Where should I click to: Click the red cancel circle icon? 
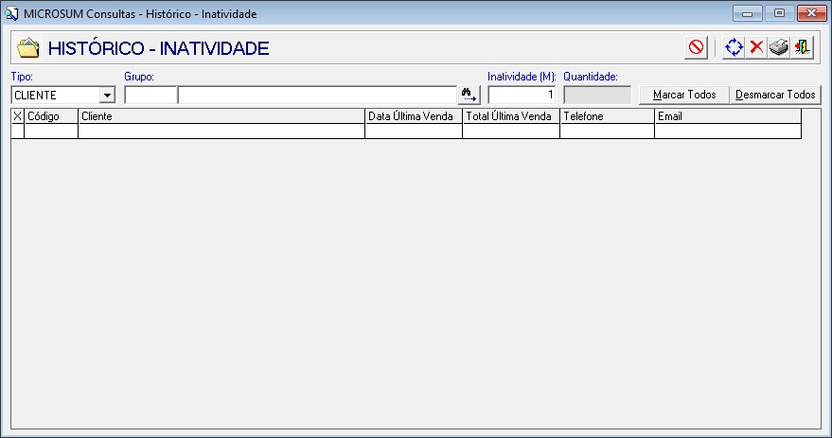pos(696,47)
